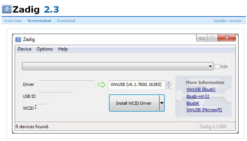Close the Zadig window

pos(227,38)
